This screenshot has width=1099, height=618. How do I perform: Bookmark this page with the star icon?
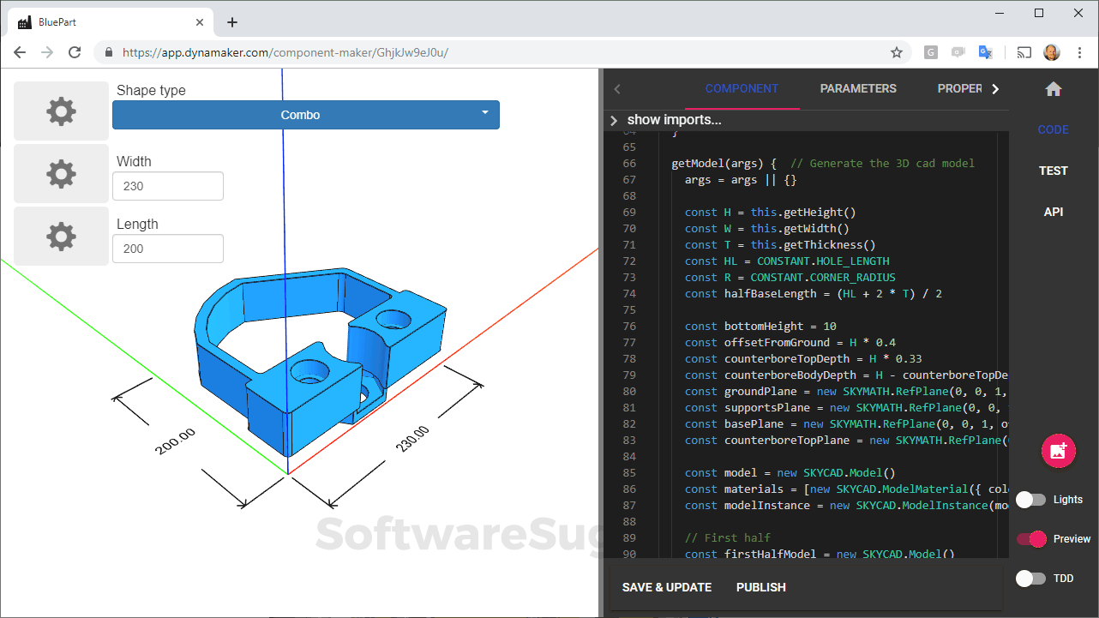pos(897,52)
